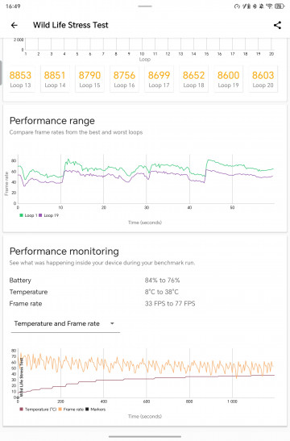Tap the battery indicator icon

click(280, 6)
